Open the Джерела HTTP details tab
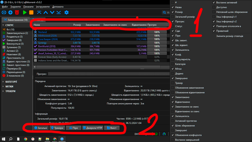Screen dimensions: 252x142 [93, 128]
